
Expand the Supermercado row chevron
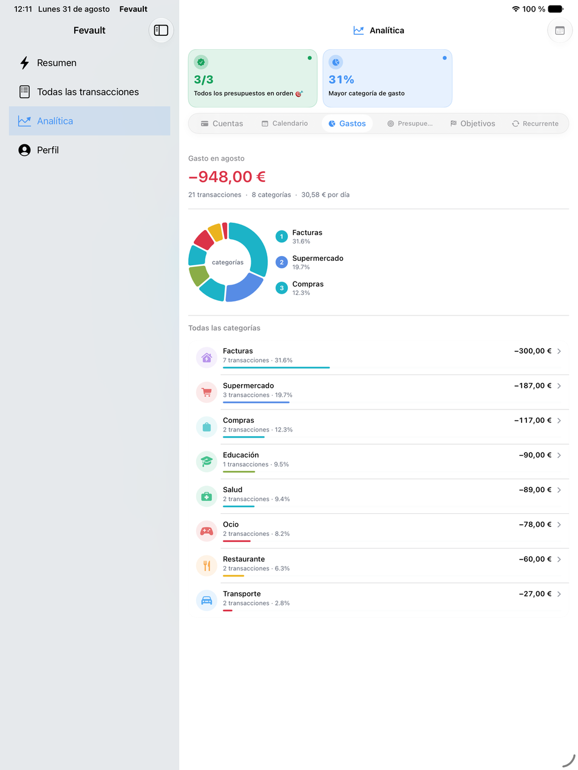[559, 385]
